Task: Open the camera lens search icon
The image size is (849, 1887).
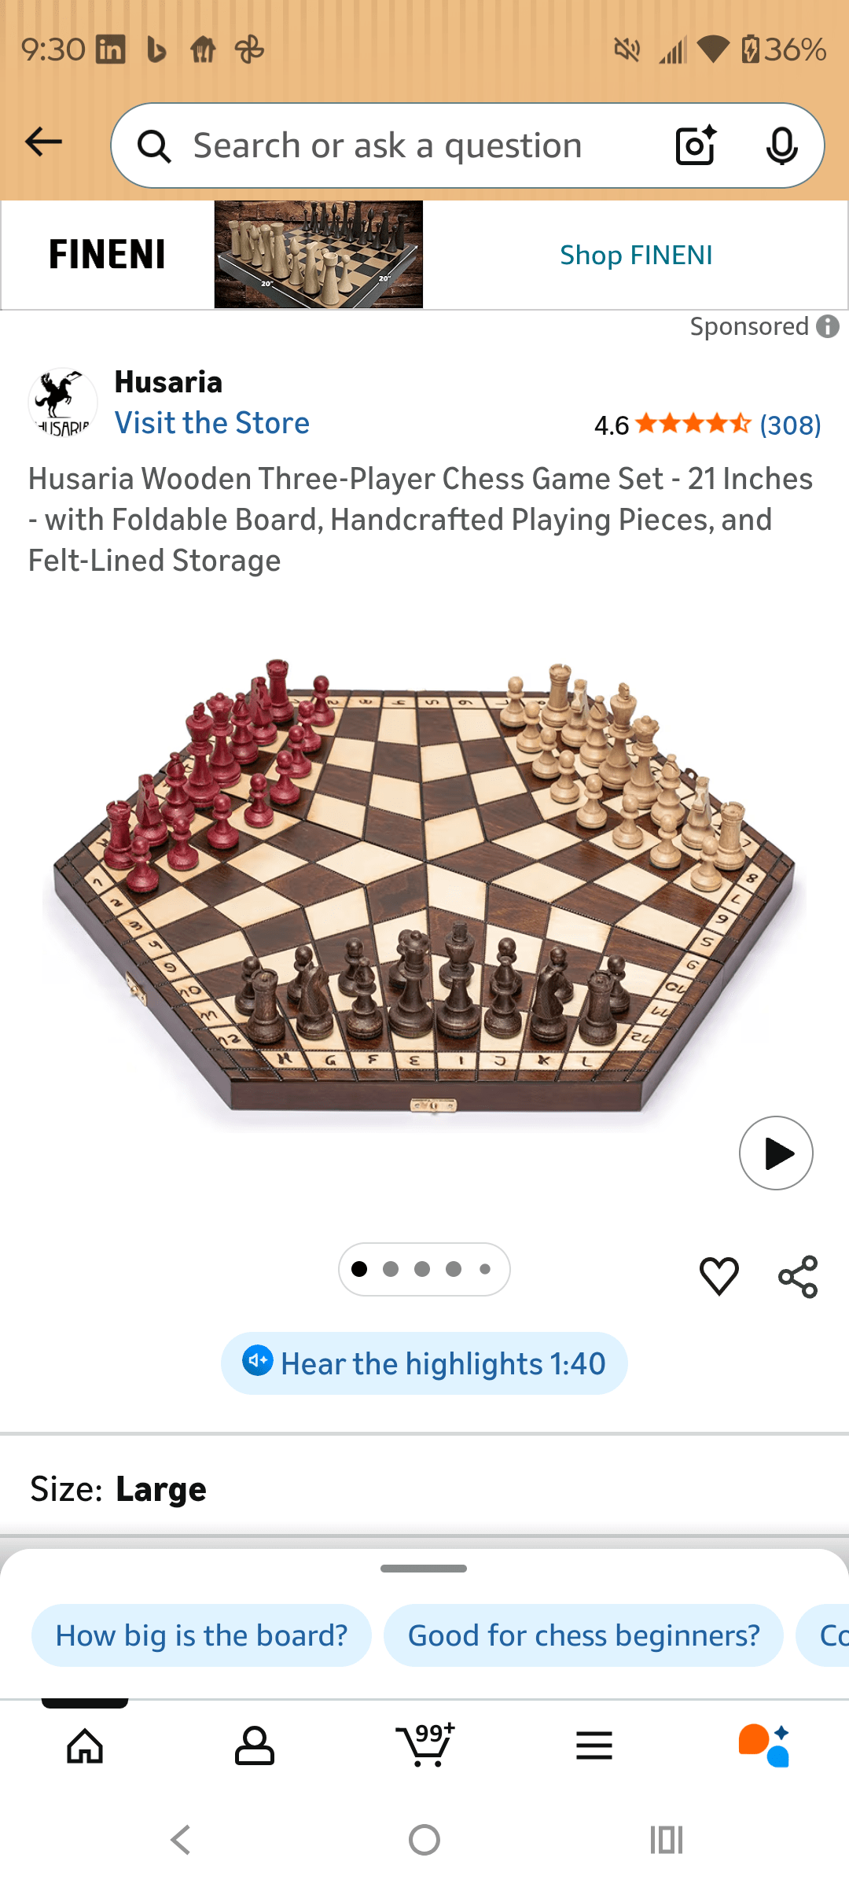Action: [x=696, y=145]
